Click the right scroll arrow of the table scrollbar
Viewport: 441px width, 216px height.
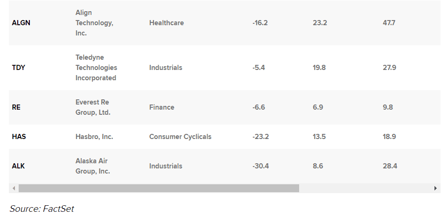click(436, 188)
